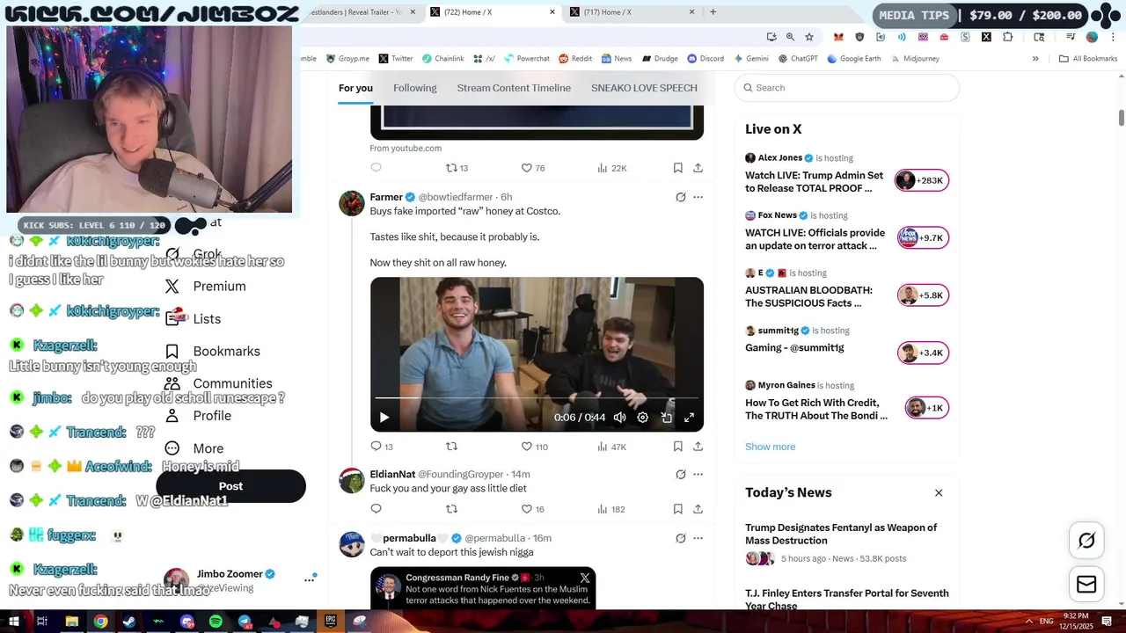
Task: Close the Today's News panel
Action: click(x=939, y=493)
